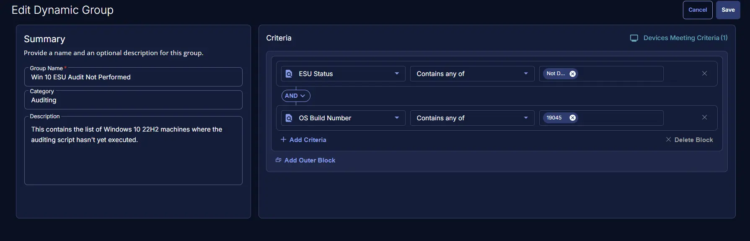
Task: Click the monitor icon beside Devices Meeting Criteria
Action: 634,38
